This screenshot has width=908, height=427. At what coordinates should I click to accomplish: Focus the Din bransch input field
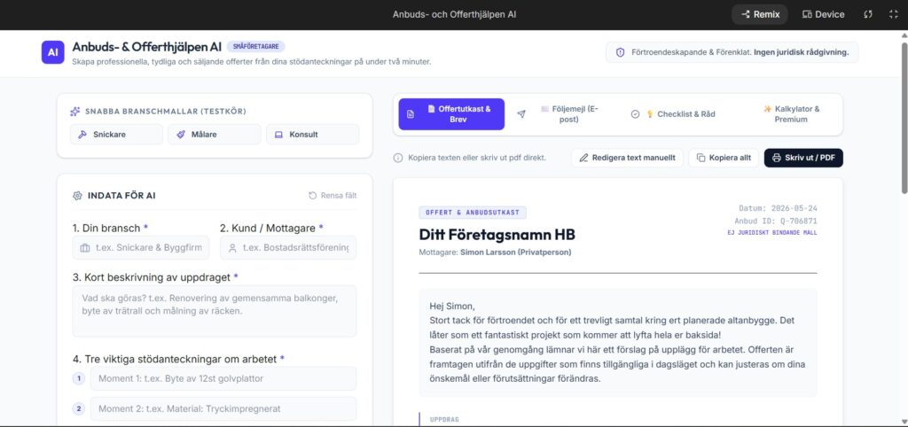141,248
